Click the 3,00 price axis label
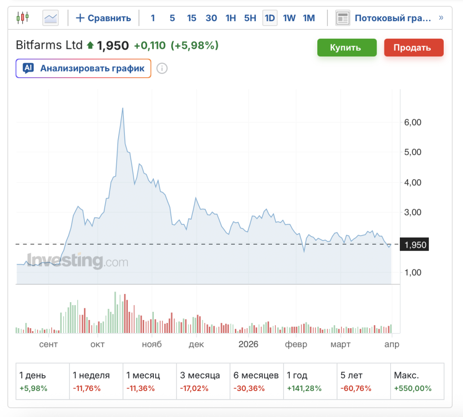The width and height of the screenshot is (463, 417). (412, 212)
